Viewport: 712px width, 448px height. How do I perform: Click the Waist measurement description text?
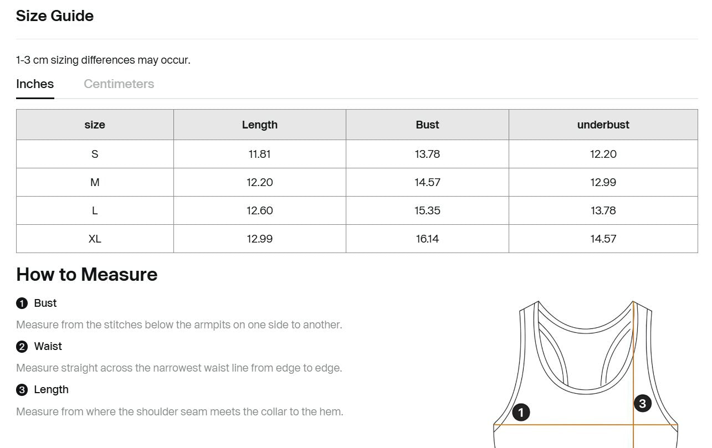[179, 368]
